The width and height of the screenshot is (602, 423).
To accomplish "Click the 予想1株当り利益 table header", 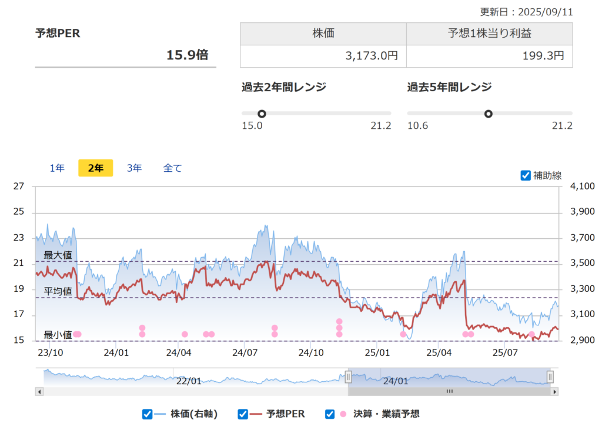I will [x=489, y=34].
